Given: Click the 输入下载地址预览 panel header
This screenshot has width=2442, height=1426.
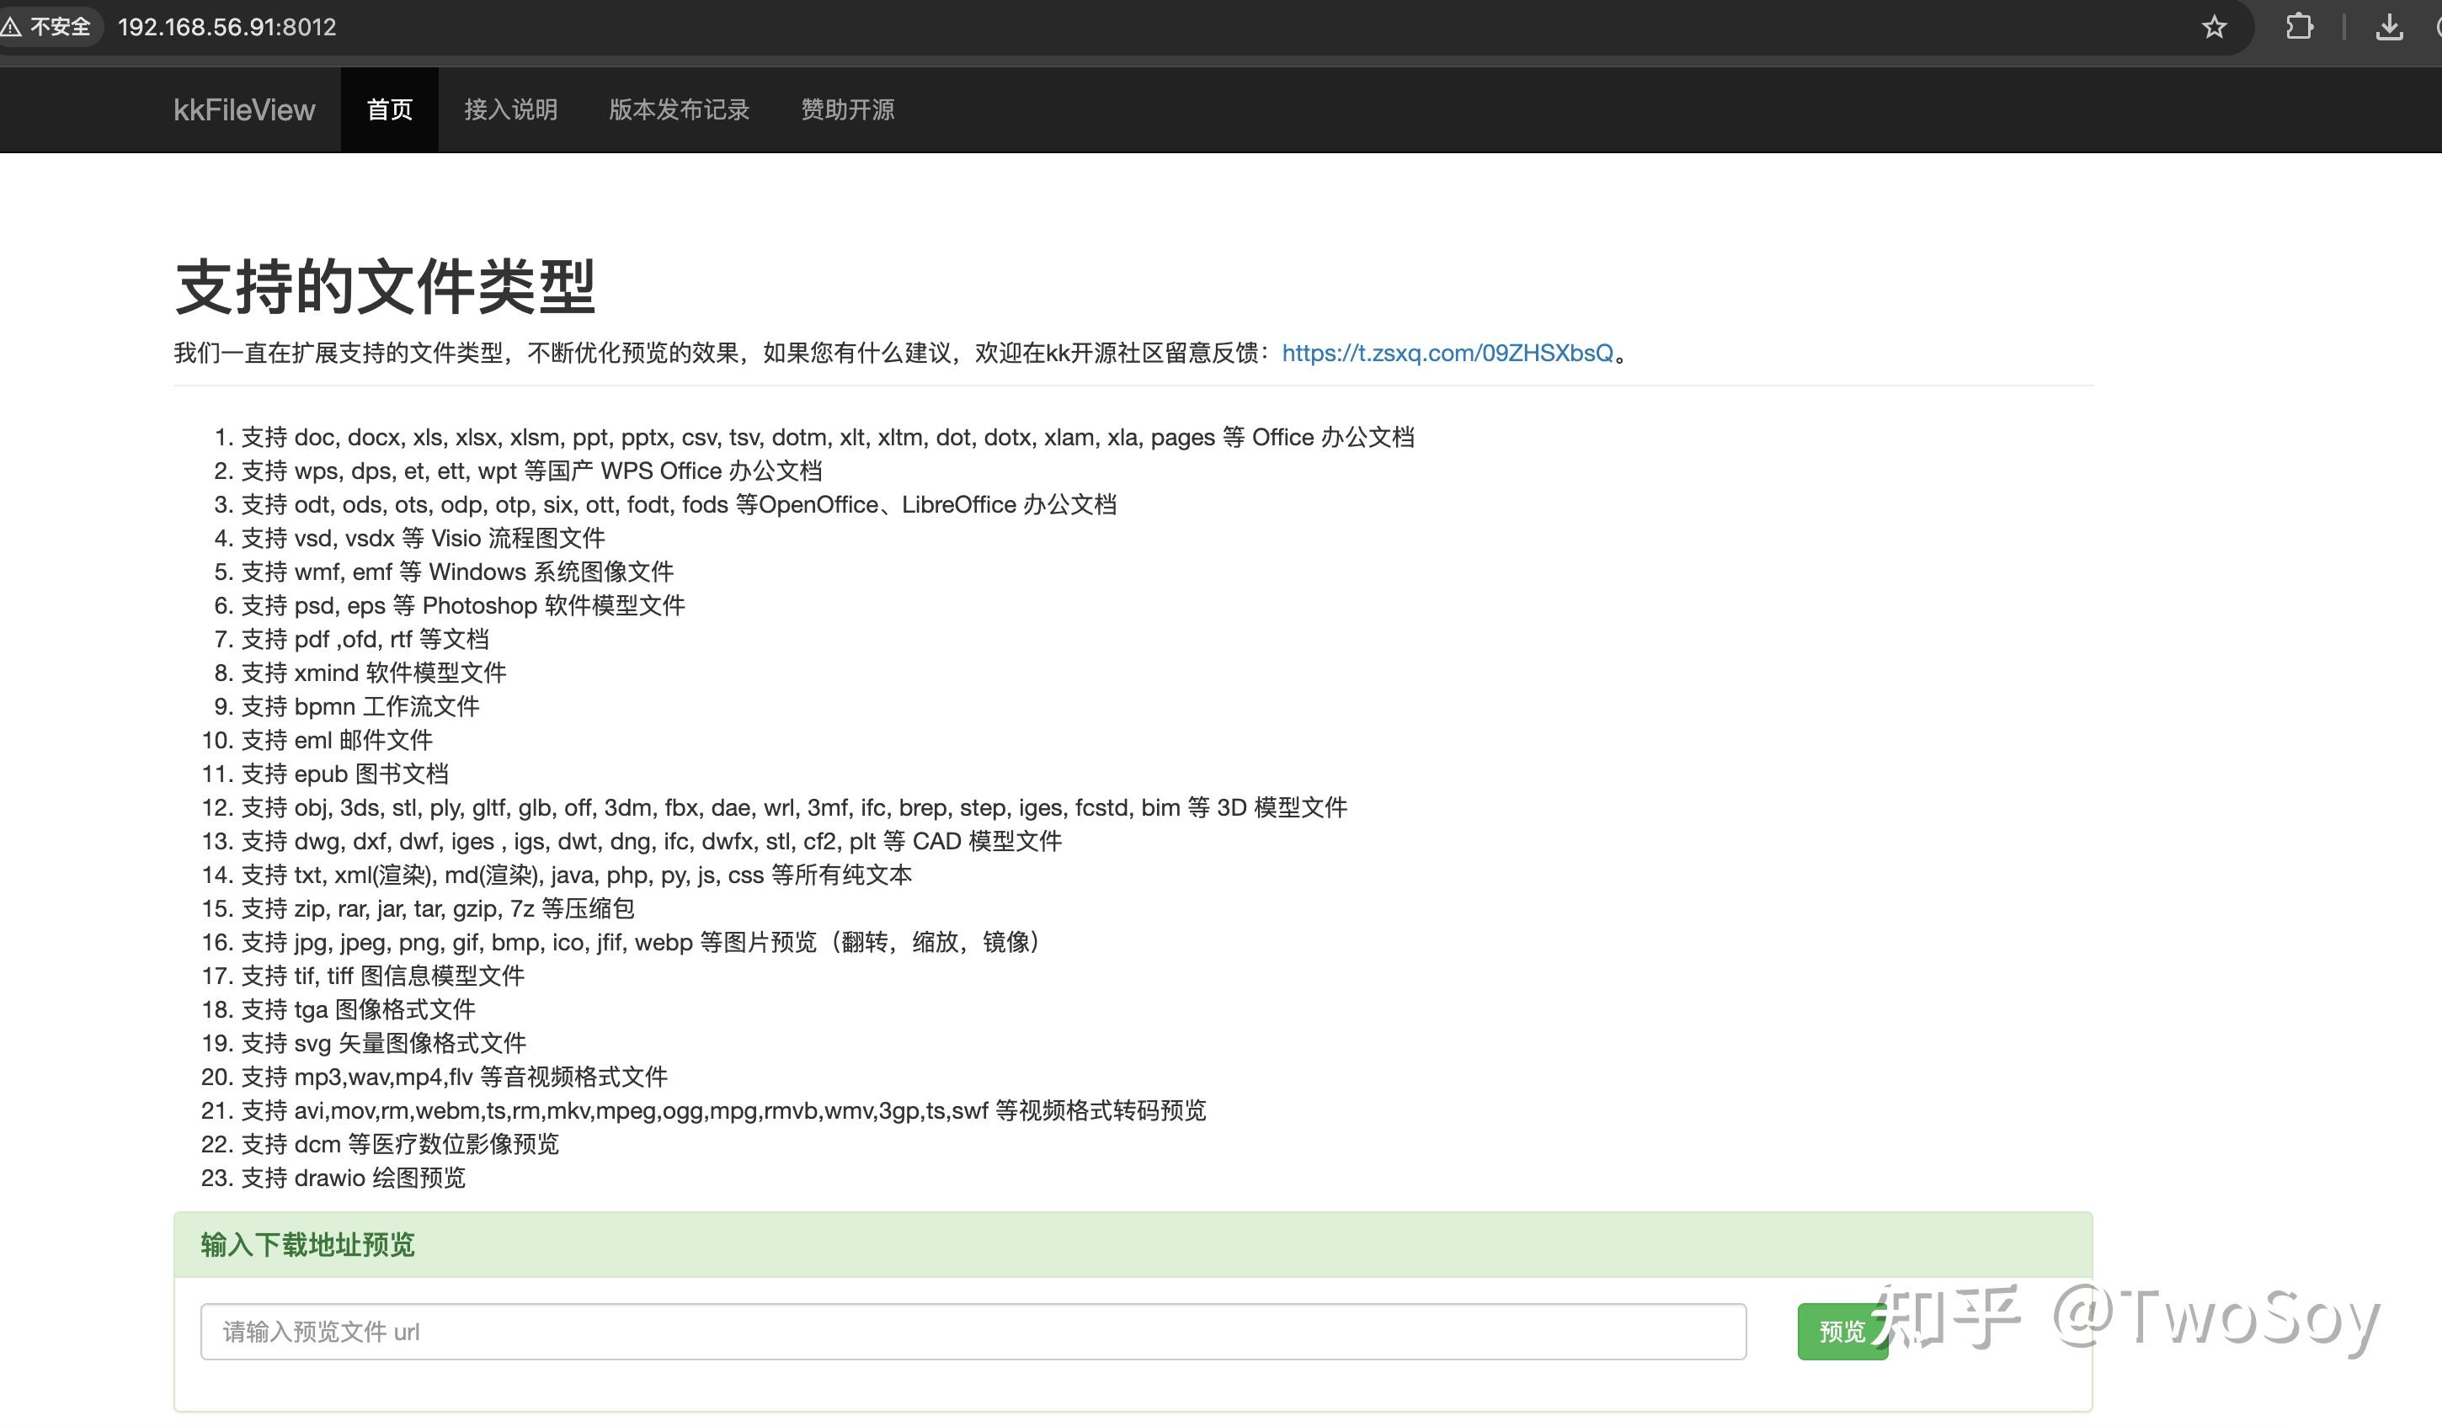Looking at the screenshot, I should 307,1246.
